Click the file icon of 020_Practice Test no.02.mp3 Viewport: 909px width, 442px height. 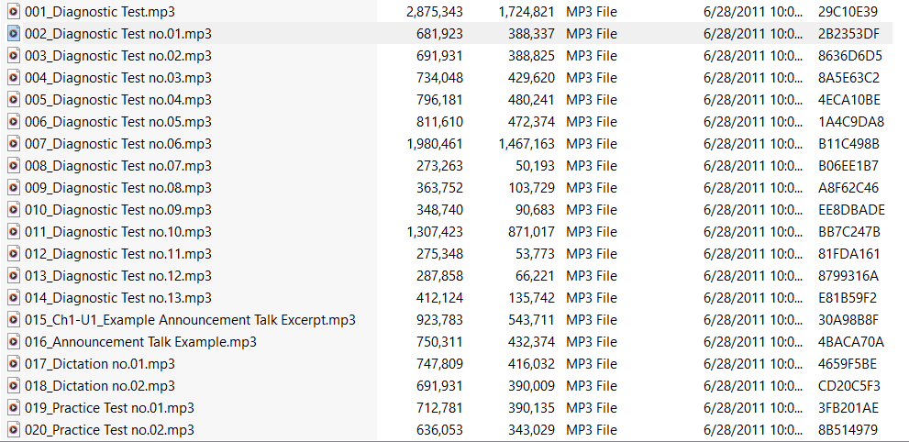tap(14, 430)
